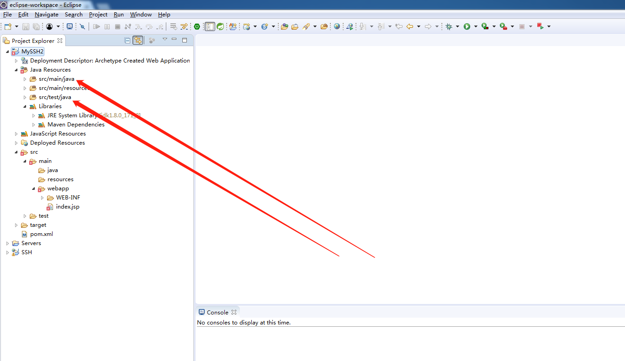Image resolution: width=625 pixels, height=361 pixels.
Task: Open the File menu
Action: [x=7, y=15]
